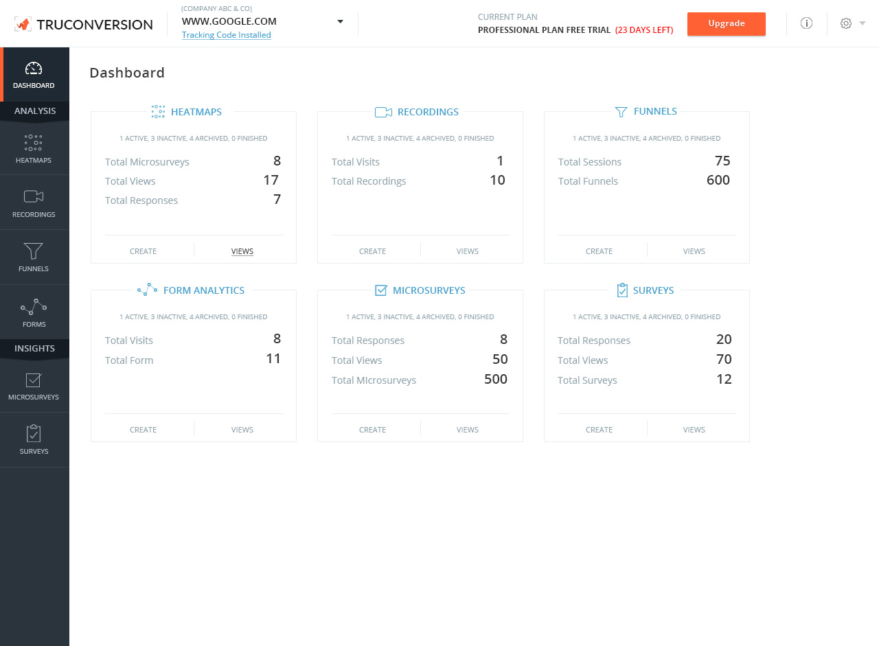Image resolution: width=879 pixels, height=646 pixels.
Task: Click the info circle icon in header
Action: click(806, 23)
